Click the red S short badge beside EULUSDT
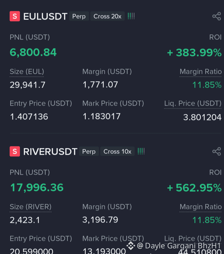 [x=15, y=16]
